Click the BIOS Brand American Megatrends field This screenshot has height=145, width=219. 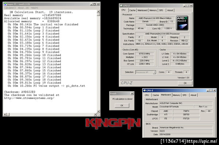pos(186,128)
